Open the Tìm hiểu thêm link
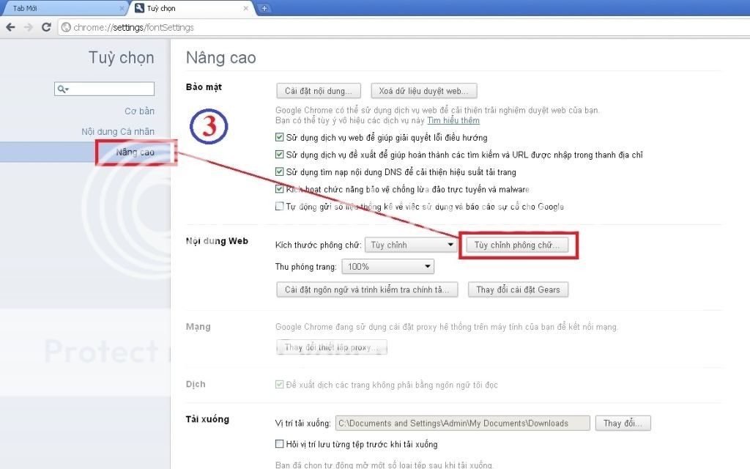Image resolution: width=750 pixels, height=469 pixels. pyautogui.click(x=453, y=120)
